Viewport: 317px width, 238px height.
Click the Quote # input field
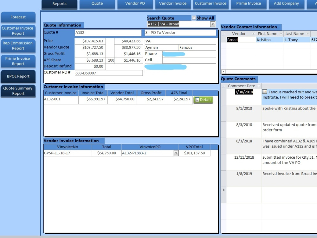[108, 33]
